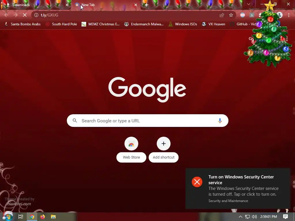Open Chrome three-dot menu
The width and height of the screenshot is (295, 221).
[x=289, y=15]
